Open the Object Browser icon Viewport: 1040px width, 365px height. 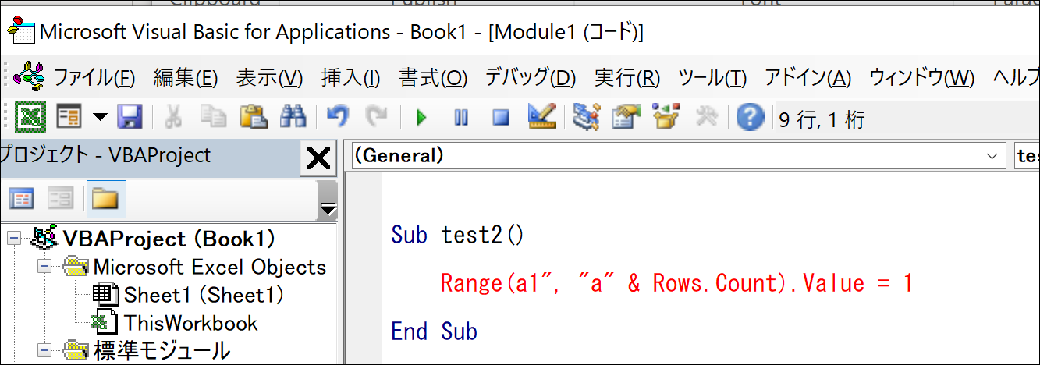point(666,118)
